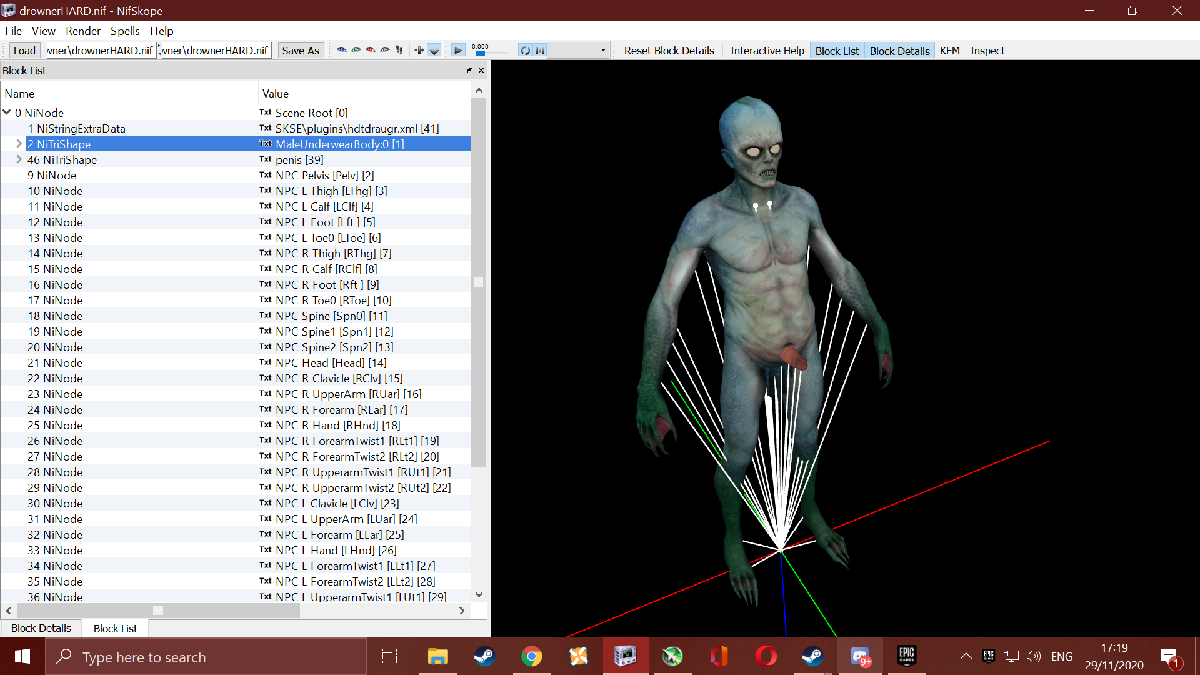This screenshot has height=675, width=1200.
Task: Toggle the Inspect panel button
Action: [987, 51]
